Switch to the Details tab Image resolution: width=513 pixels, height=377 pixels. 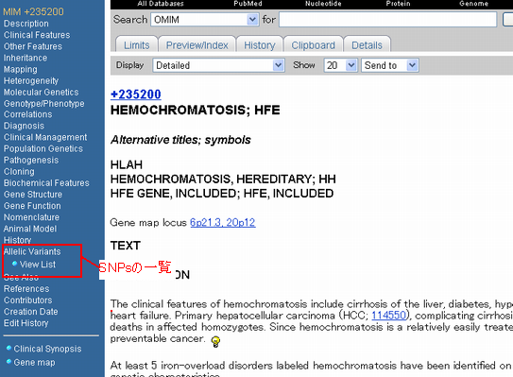click(x=367, y=45)
